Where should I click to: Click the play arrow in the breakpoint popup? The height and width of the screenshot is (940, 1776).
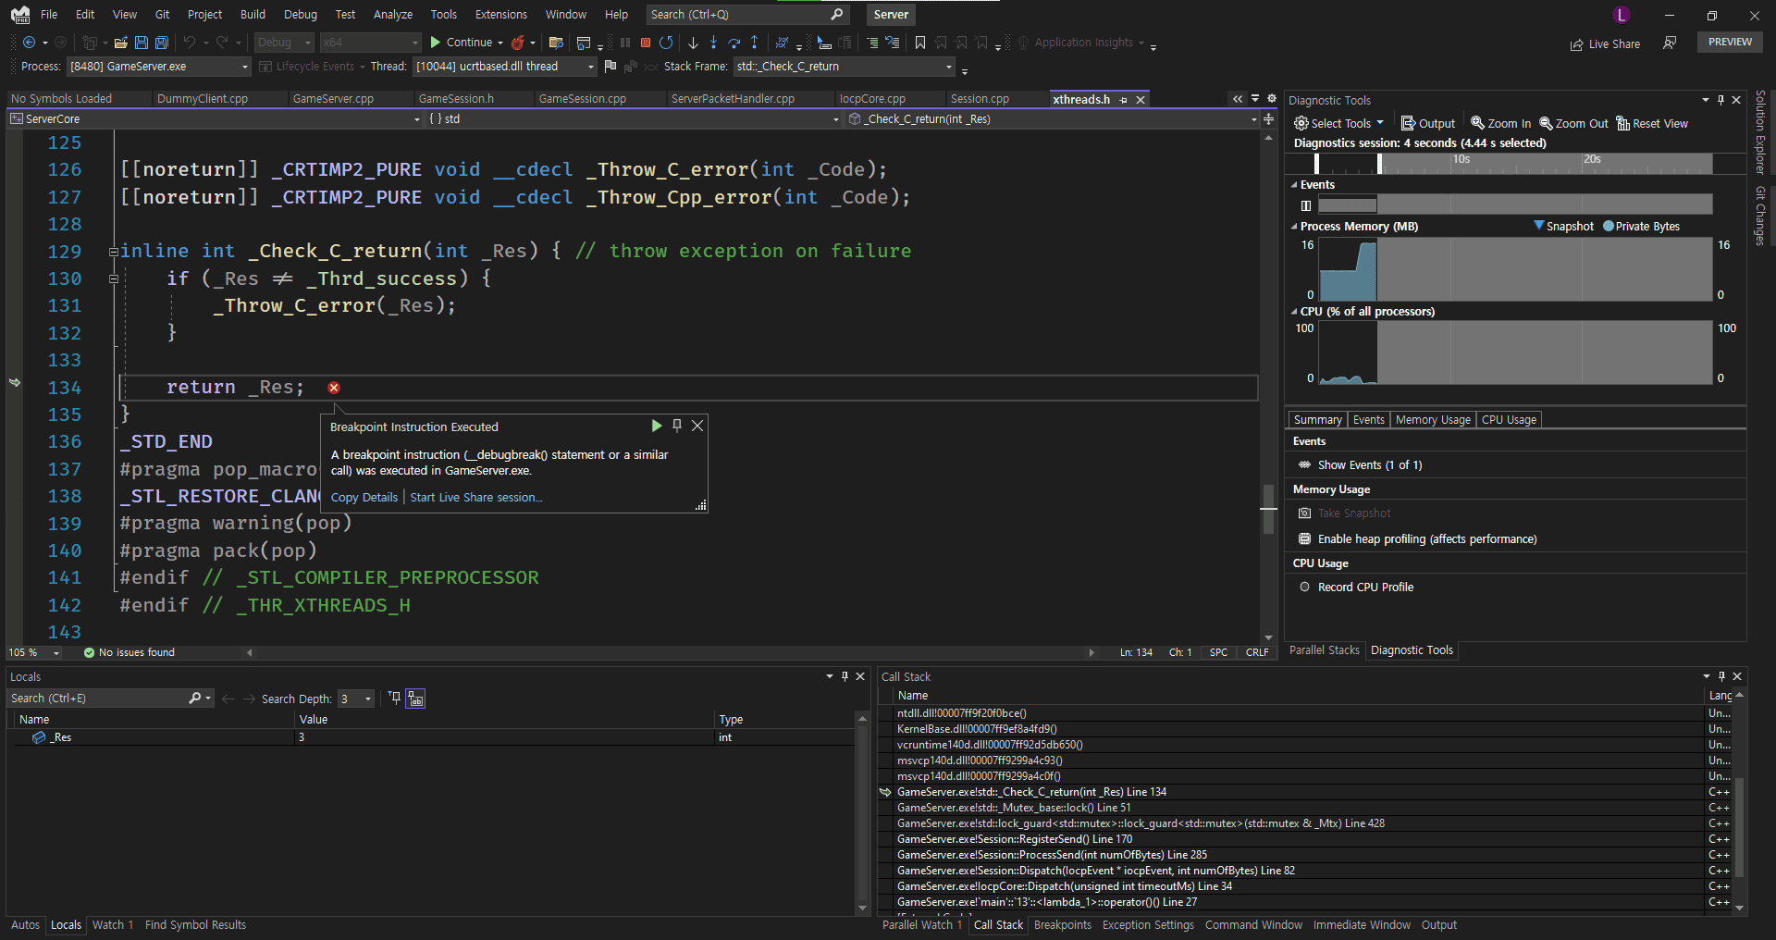click(656, 426)
